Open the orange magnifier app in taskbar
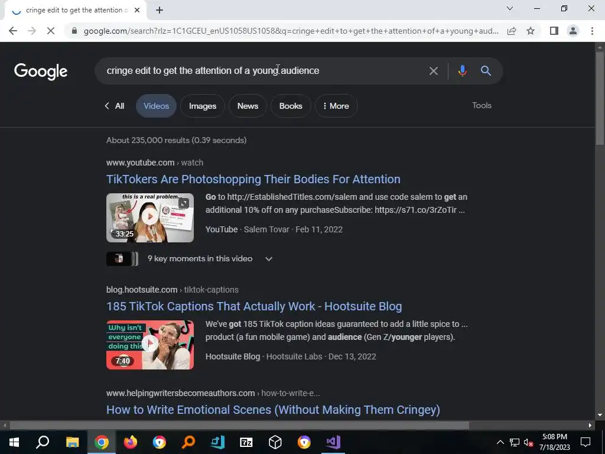The width and height of the screenshot is (605, 454). [188, 442]
